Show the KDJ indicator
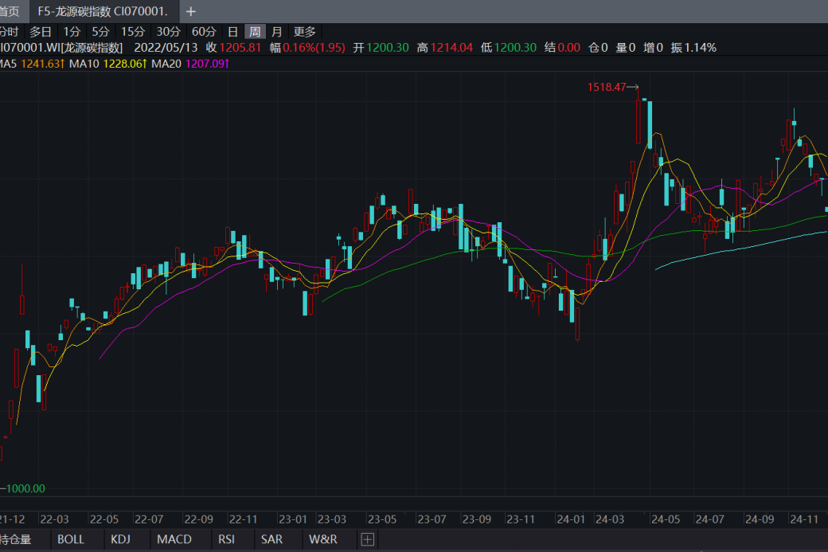Viewport: 828px width, 552px height. (x=120, y=539)
